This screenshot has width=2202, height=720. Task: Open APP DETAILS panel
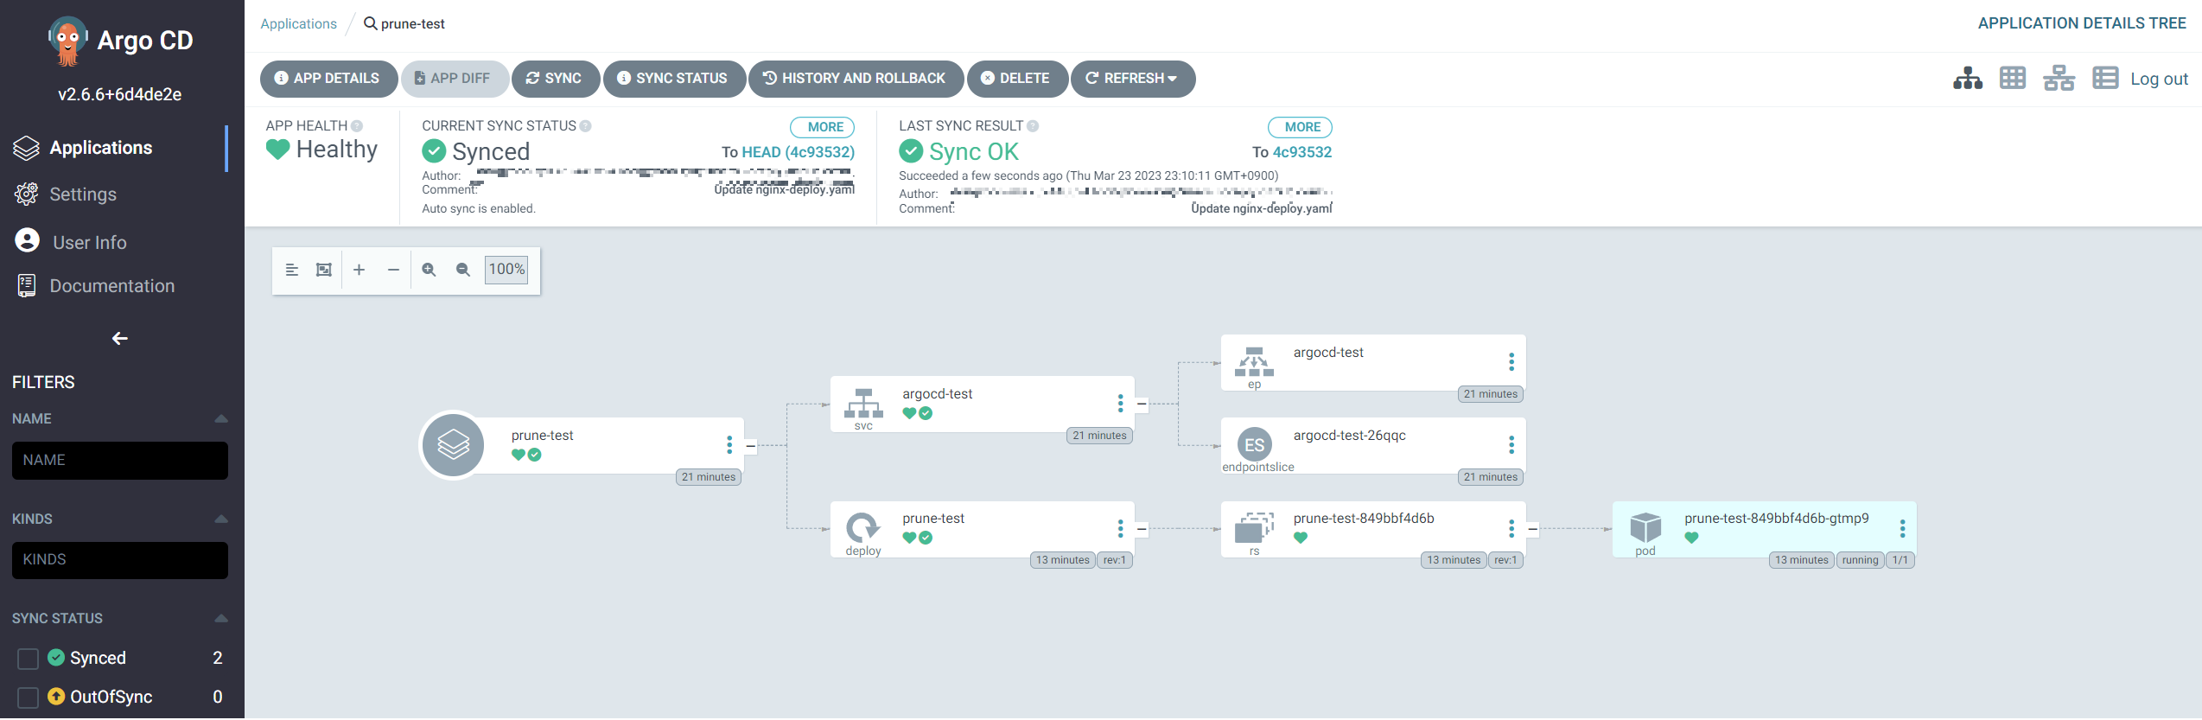pos(328,79)
